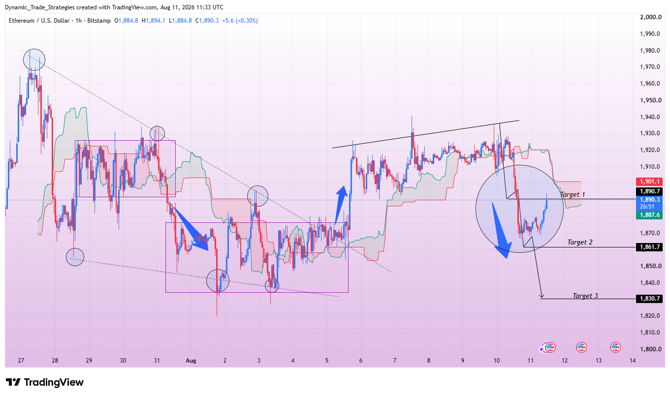This screenshot has width=670, height=397.
Task: Click the open value O1,884.8
Action: (x=126, y=21)
